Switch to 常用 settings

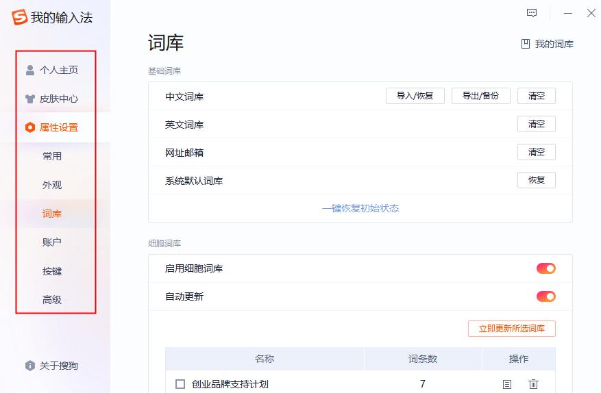(52, 156)
